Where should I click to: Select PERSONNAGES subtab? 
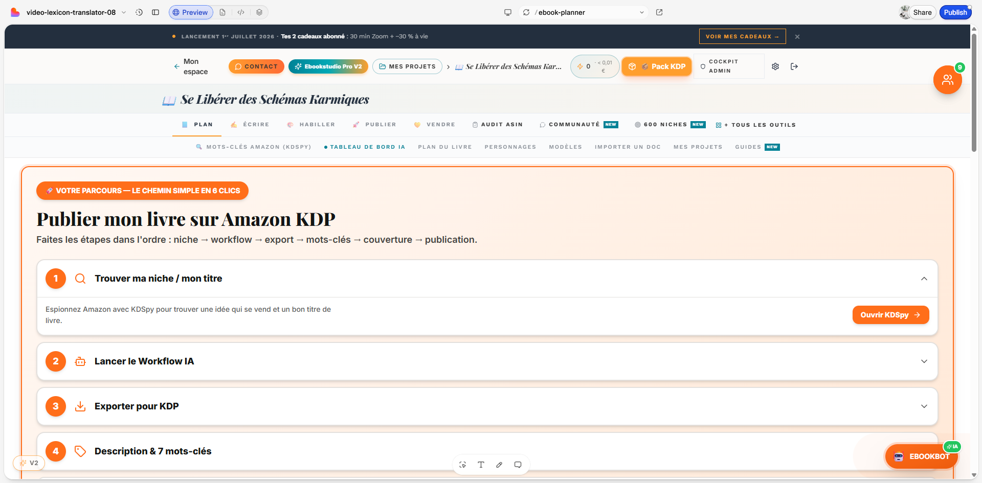click(x=510, y=147)
